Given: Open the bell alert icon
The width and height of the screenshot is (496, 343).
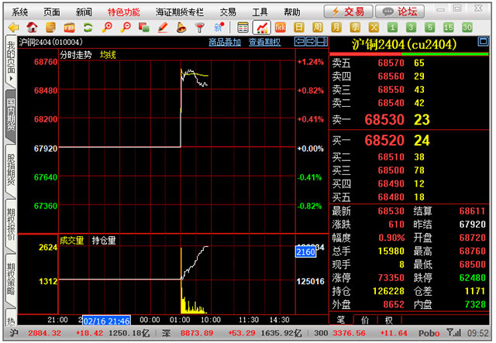Looking at the screenshot, I should pyautogui.click(x=181, y=28).
